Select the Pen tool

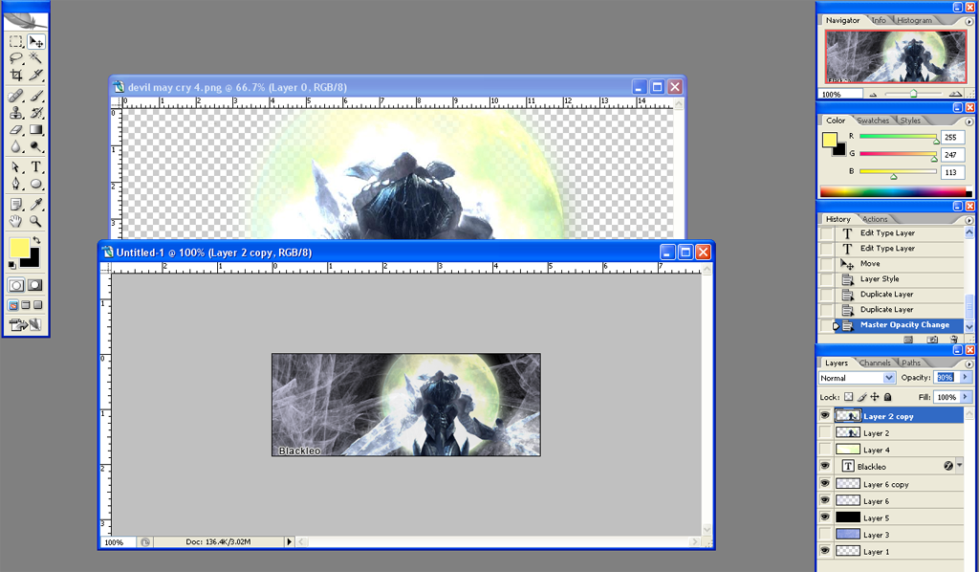coord(16,185)
